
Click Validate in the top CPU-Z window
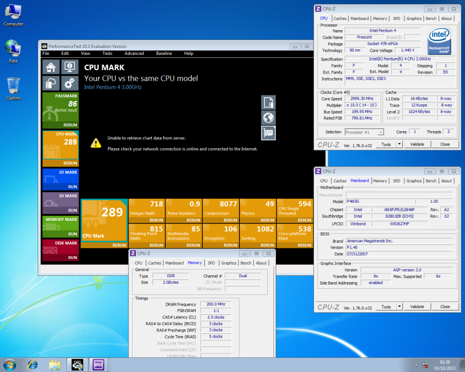coord(416,144)
